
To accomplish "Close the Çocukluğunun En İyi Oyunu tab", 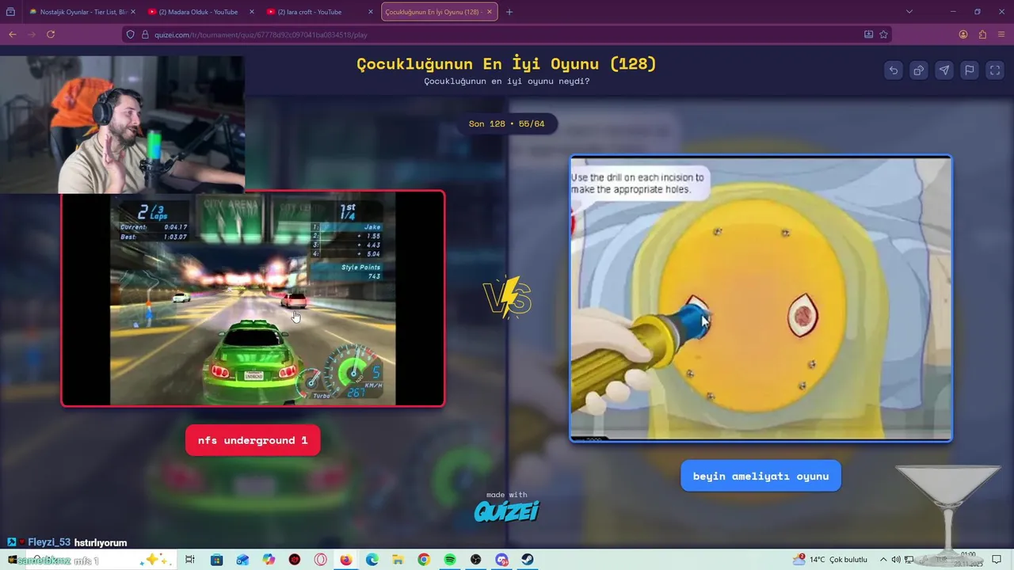I will 490,12.
